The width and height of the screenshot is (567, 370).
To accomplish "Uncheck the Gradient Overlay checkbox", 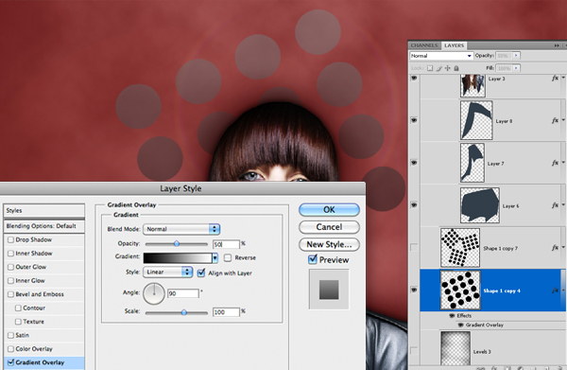I will [x=10, y=362].
